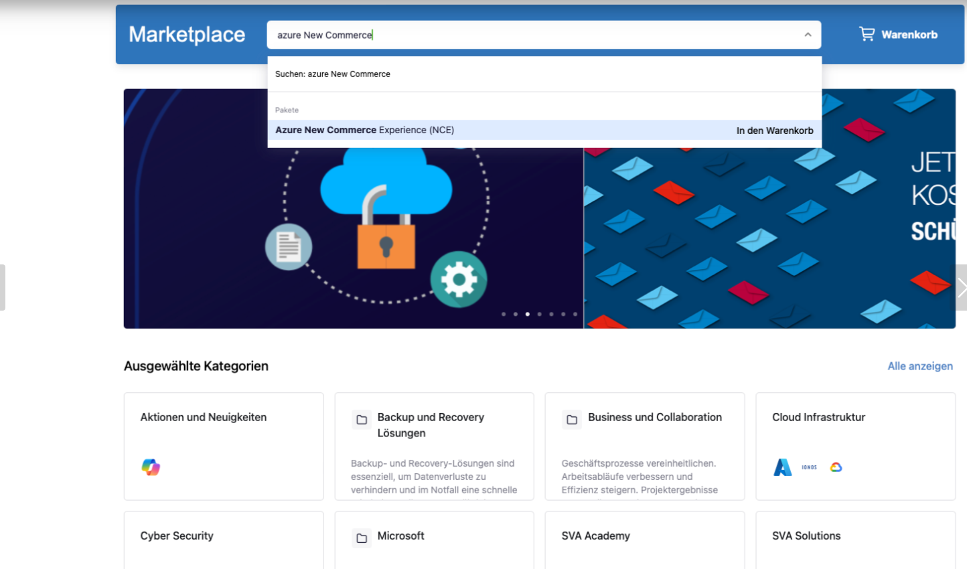Select the highlighted active carousel dot
The height and width of the screenshot is (569, 967).
pos(528,314)
